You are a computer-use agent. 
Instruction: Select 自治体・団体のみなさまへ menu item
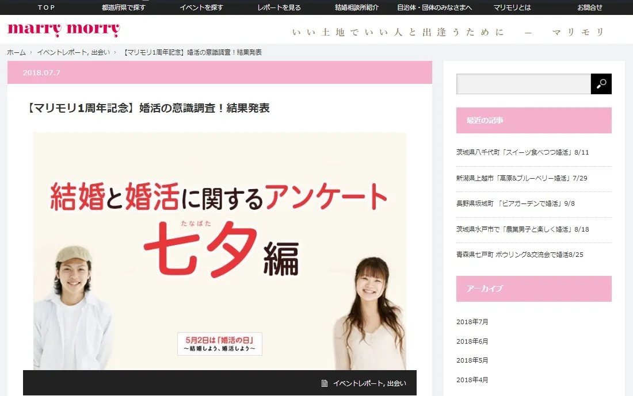434,7
